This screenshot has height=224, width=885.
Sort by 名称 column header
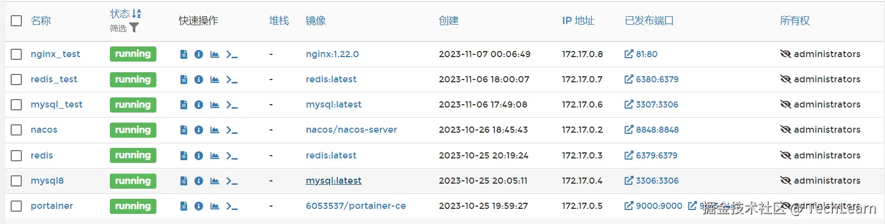[x=41, y=21]
